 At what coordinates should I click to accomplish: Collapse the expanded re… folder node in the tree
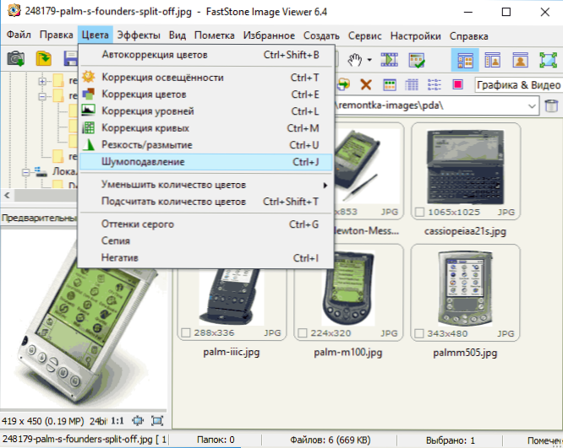(x=42, y=96)
